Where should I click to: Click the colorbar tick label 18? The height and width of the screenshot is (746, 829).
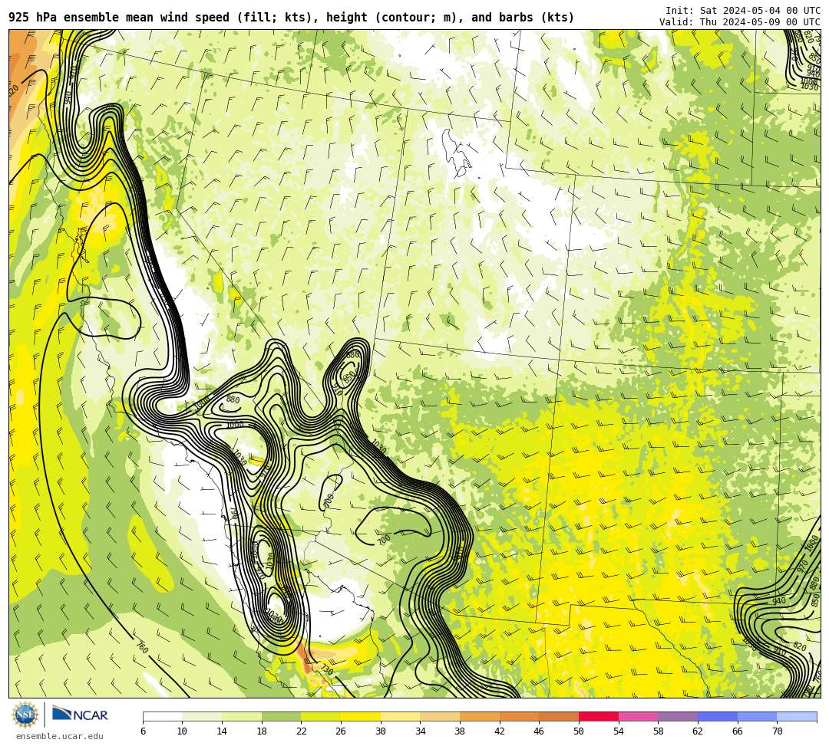point(262,731)
